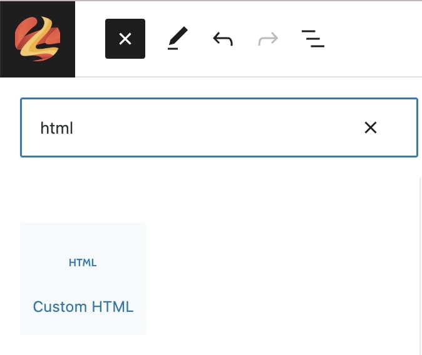Clear the block search field
The height and width of the screenshot is (355, 422).
tap(371, 128)
